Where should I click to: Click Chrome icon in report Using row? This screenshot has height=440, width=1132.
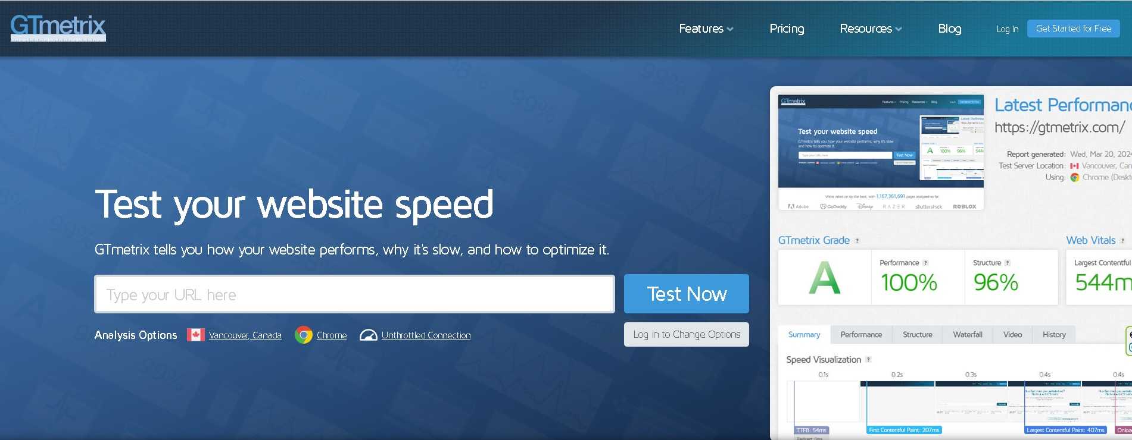(1075, 177)
